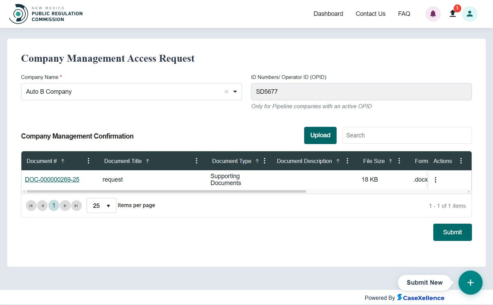493x305 pixels.
Task: Navigate to the Dashboard menu item
Action: [x=328, y=14]
